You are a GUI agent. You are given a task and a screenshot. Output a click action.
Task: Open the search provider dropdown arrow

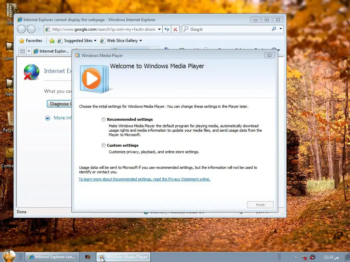[281, 29]
